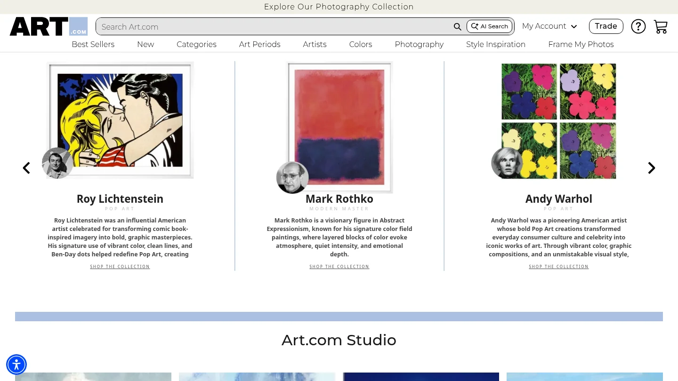Viewport: 678px width, 381px height.
Task: Shop the collection for Mark Rothko
Action: 339,267
